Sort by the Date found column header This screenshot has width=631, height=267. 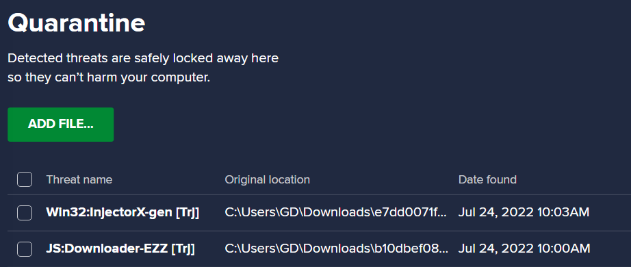[487, 179]
